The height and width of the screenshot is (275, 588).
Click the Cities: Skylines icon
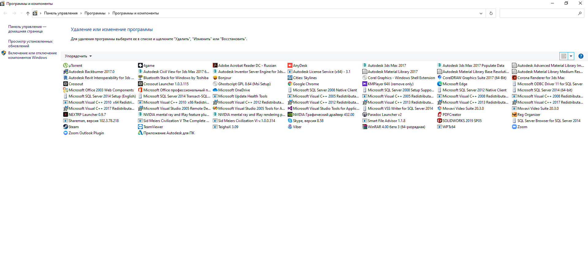(290, 78)
